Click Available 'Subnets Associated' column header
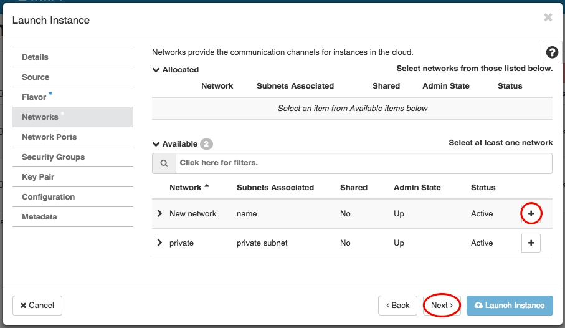Image resolution: width=565 pixels, height=328 pixels. [275, 187]
